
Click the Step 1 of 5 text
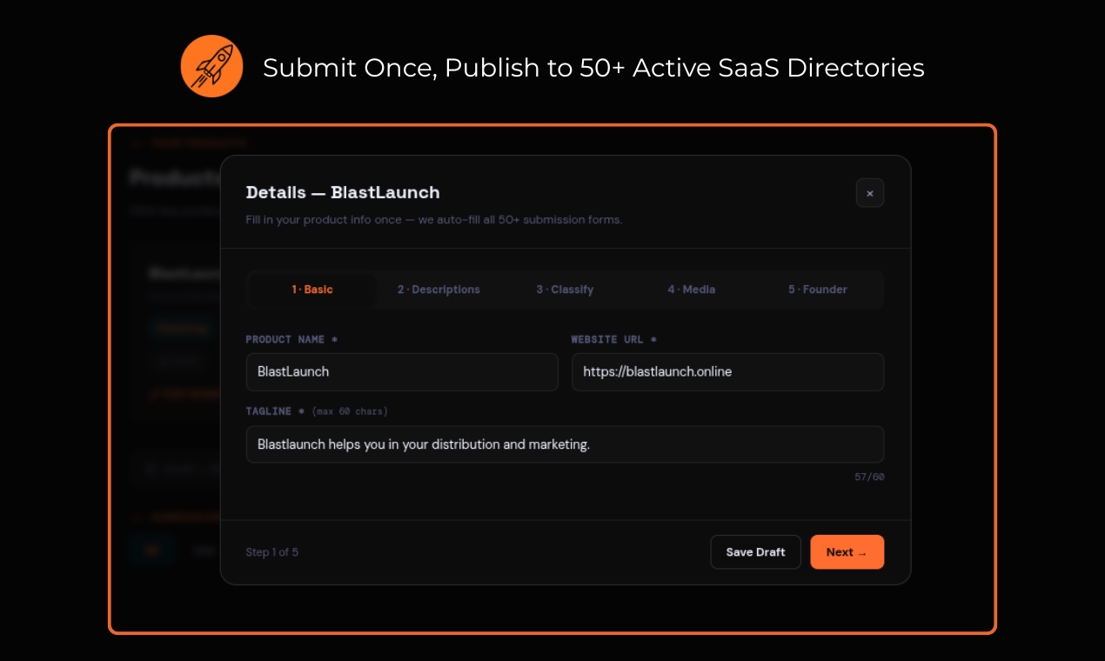271,552
